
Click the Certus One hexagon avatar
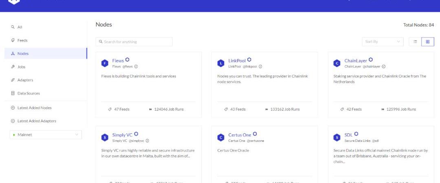coord(221,137)
